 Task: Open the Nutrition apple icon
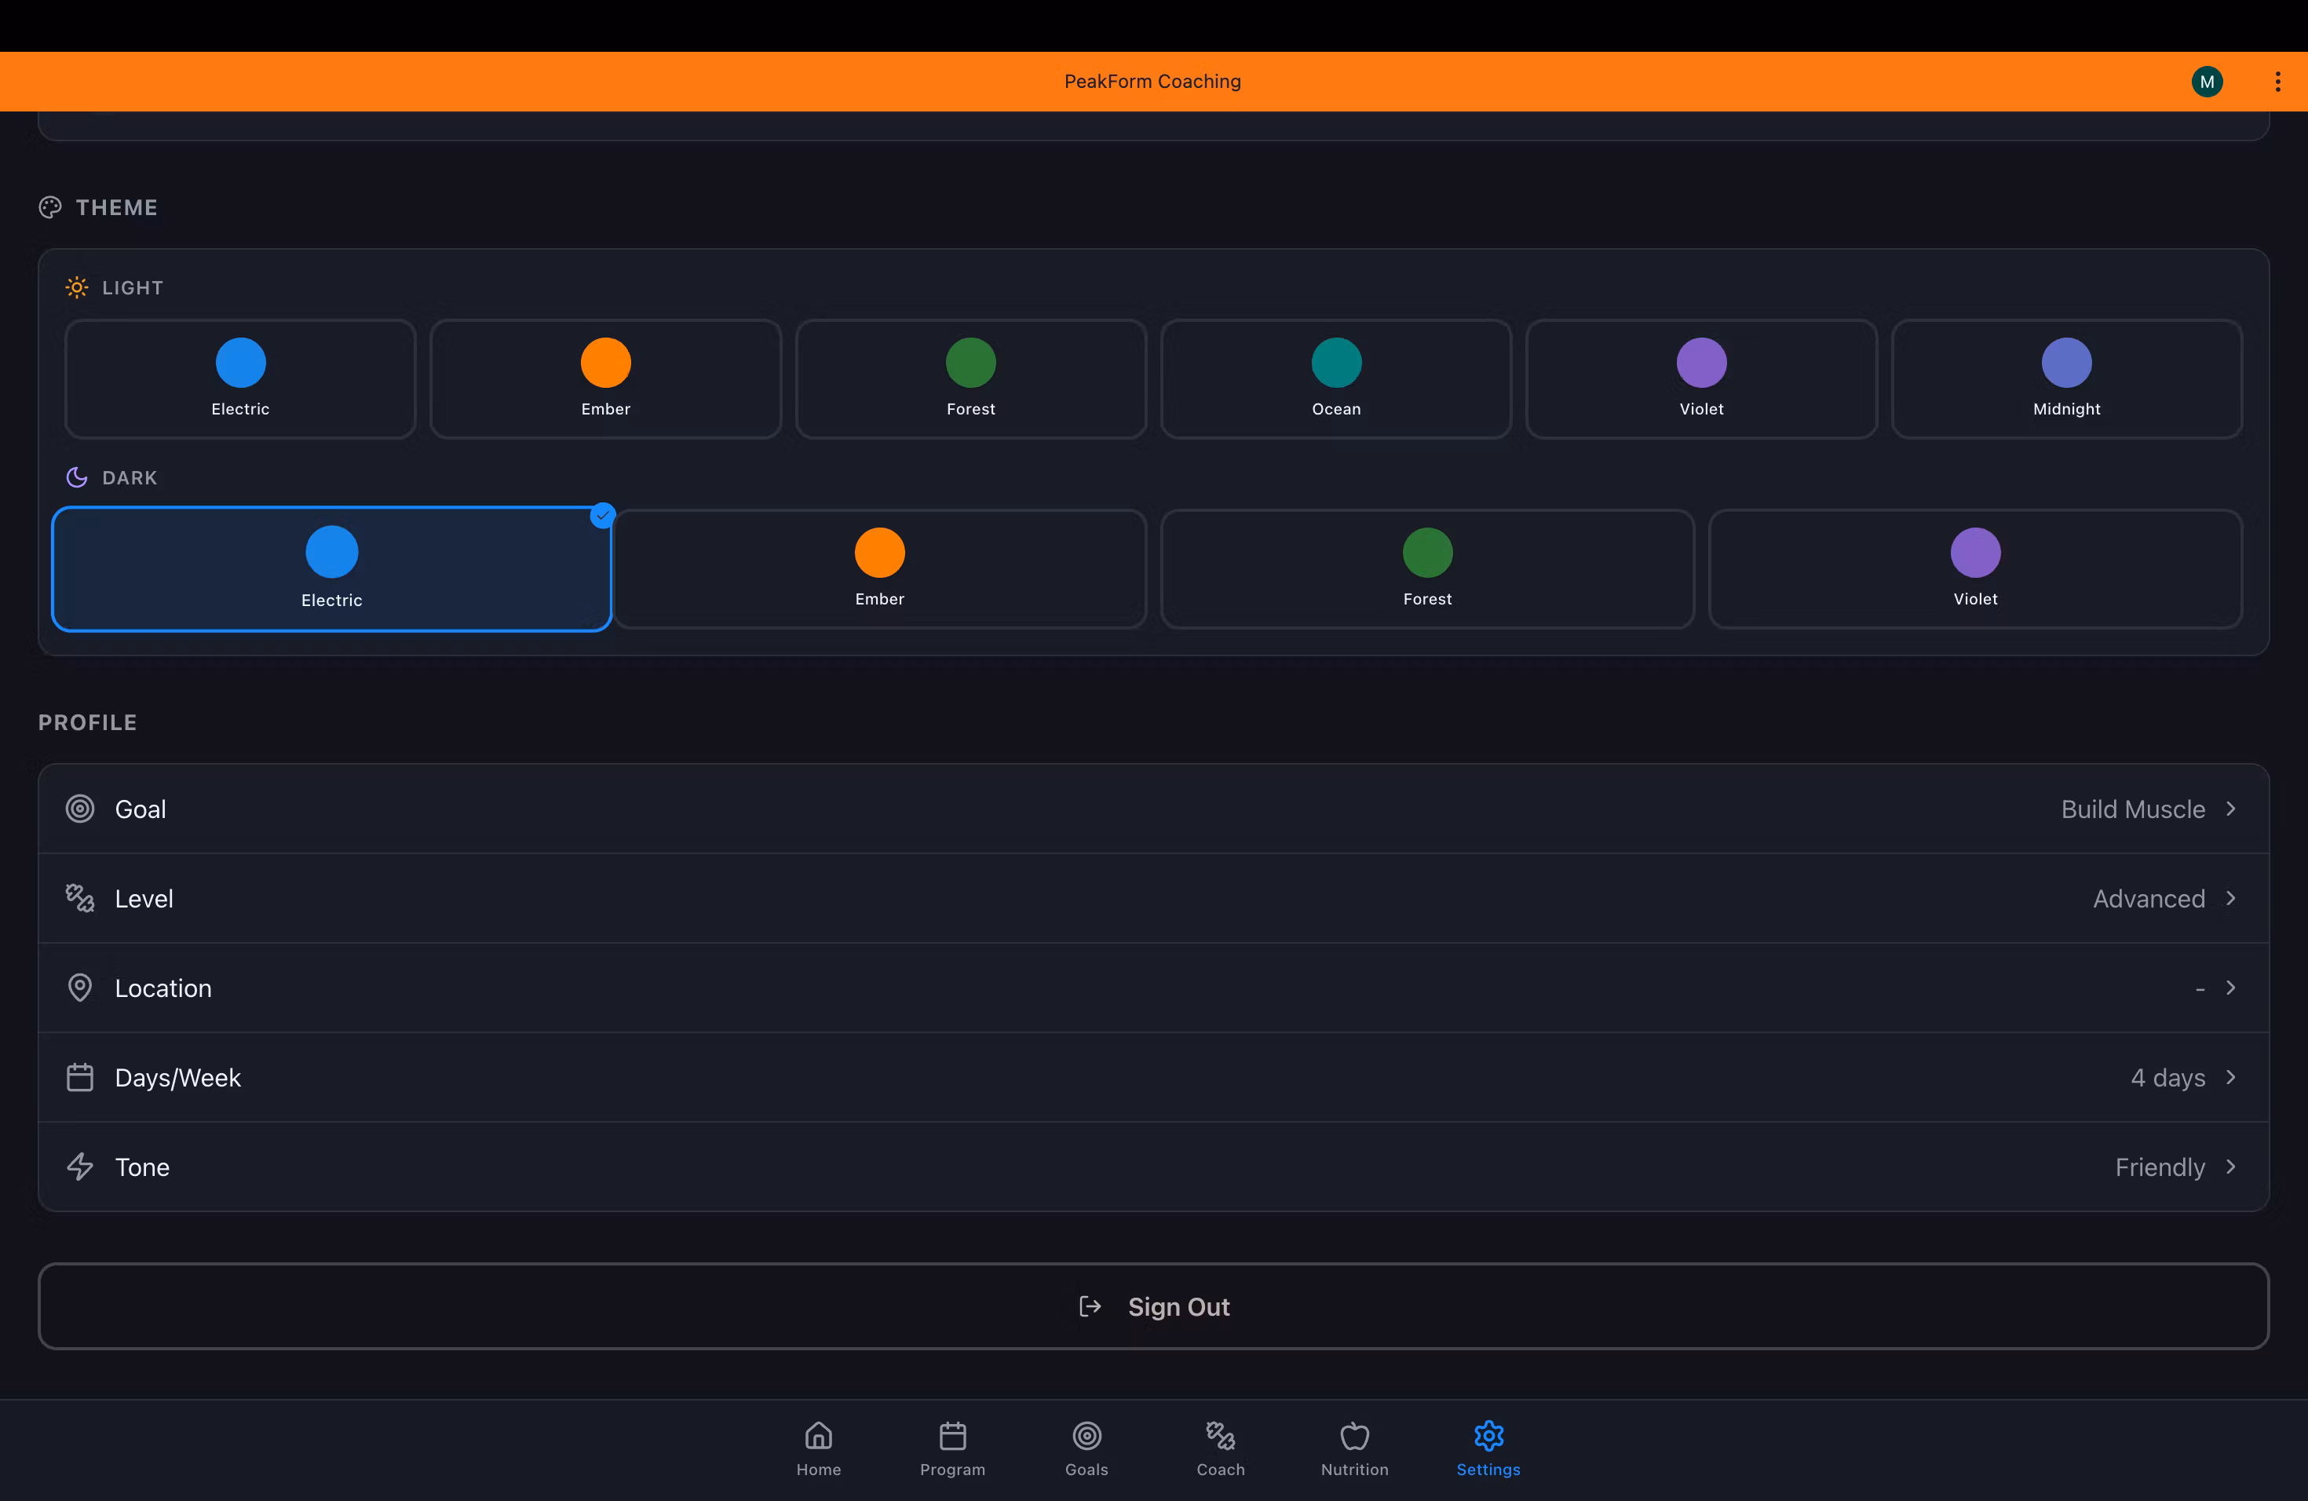(x=1353, y=1435)
